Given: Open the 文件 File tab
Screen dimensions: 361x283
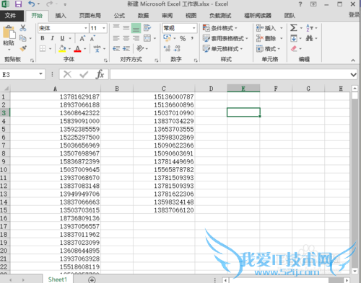Looking at the screenshot, I should 11,16.
